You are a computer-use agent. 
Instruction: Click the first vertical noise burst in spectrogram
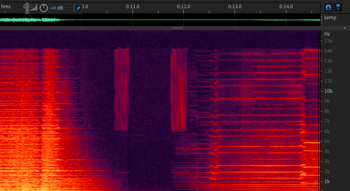(x=122, y=89)
